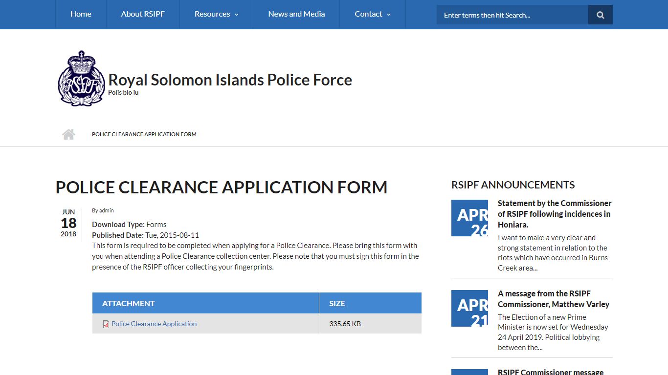
Task: Open message from RSIPF Commissioner Matthew Varley
Action: click(x=554, y=299)
